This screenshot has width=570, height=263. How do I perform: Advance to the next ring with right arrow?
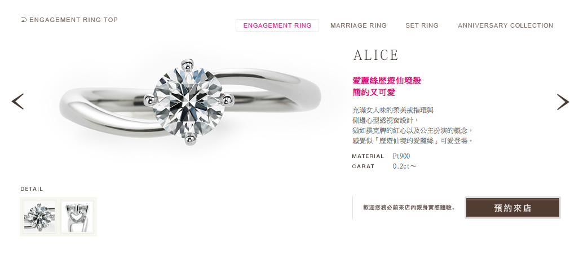[x=563, y=102]
